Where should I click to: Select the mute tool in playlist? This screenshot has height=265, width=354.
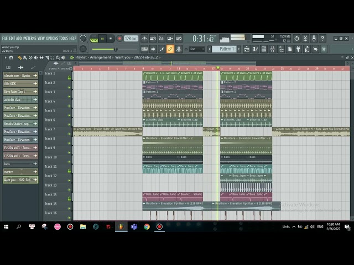[x=36, y=57]
